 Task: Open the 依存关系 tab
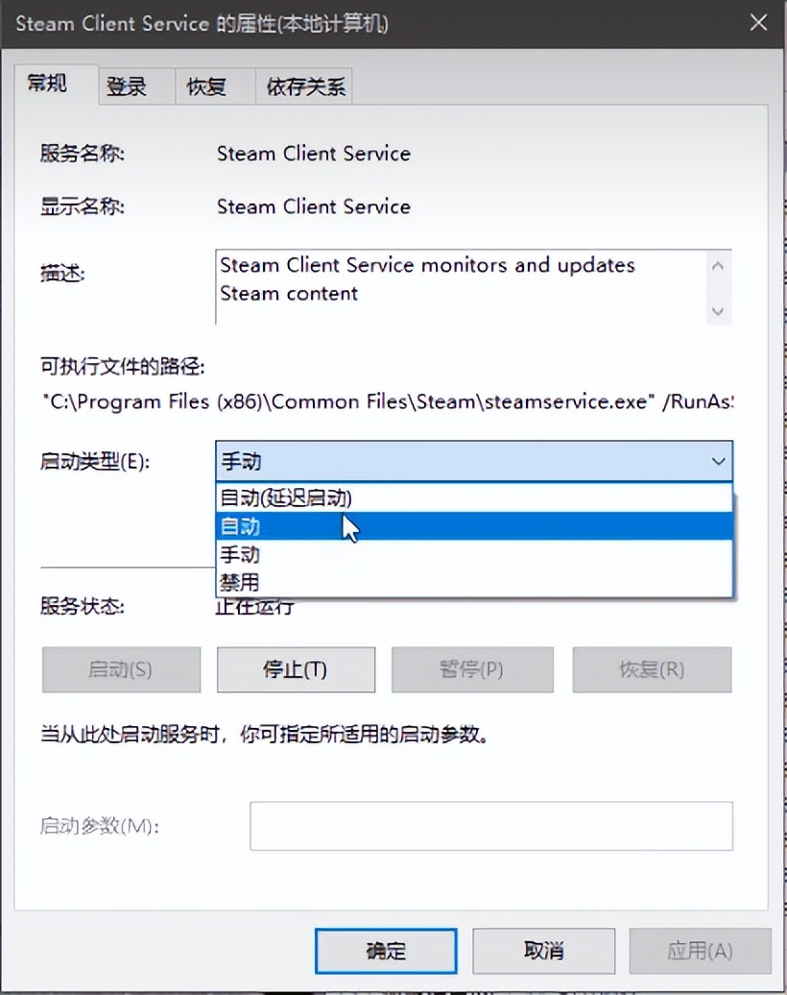point(304,85)
